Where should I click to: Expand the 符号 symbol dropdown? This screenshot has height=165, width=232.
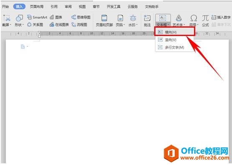194,21
